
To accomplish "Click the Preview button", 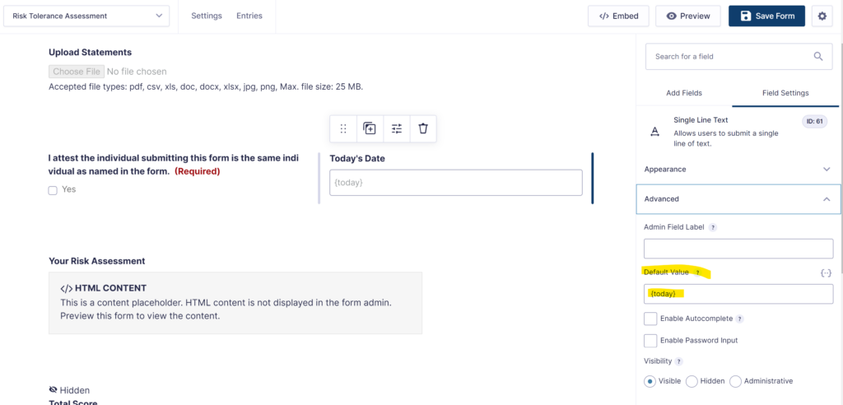I will 688,16.
